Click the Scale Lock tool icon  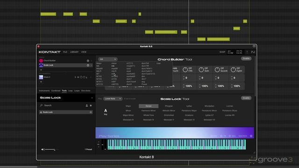[41, 65]
